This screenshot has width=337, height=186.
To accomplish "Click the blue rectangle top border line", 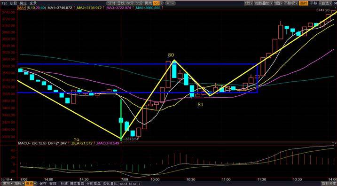I will point(138,64).
